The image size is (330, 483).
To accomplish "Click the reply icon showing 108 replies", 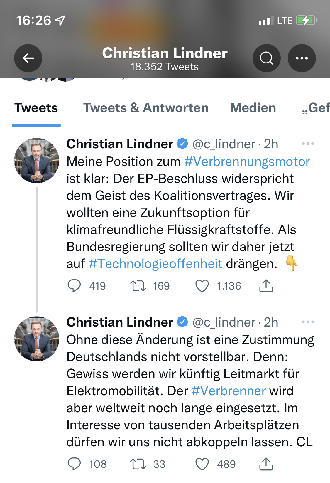I will point(75,464).
